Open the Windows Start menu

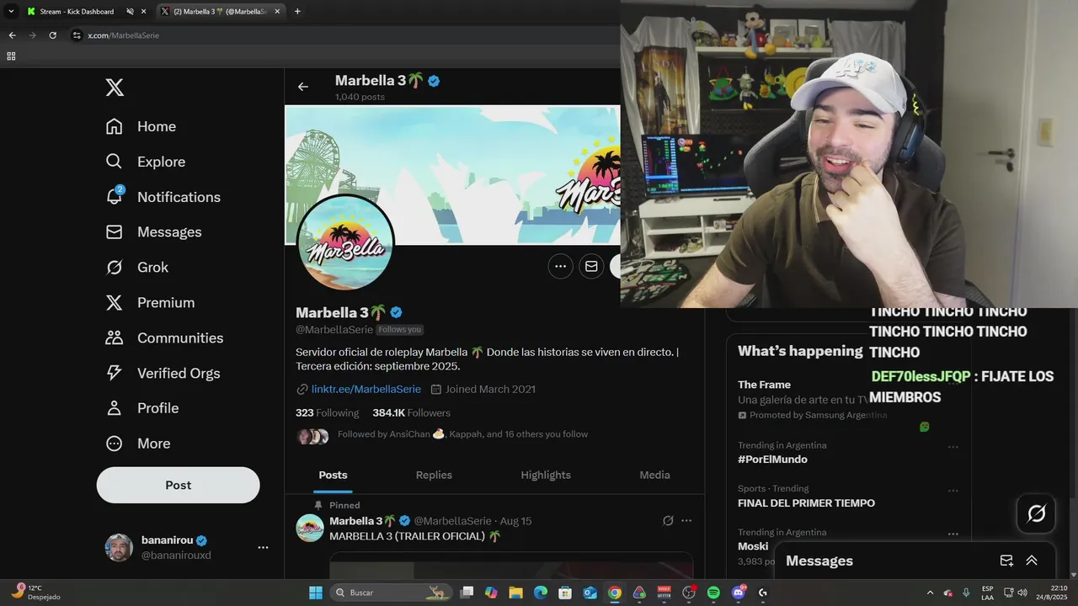pos(316,593)
